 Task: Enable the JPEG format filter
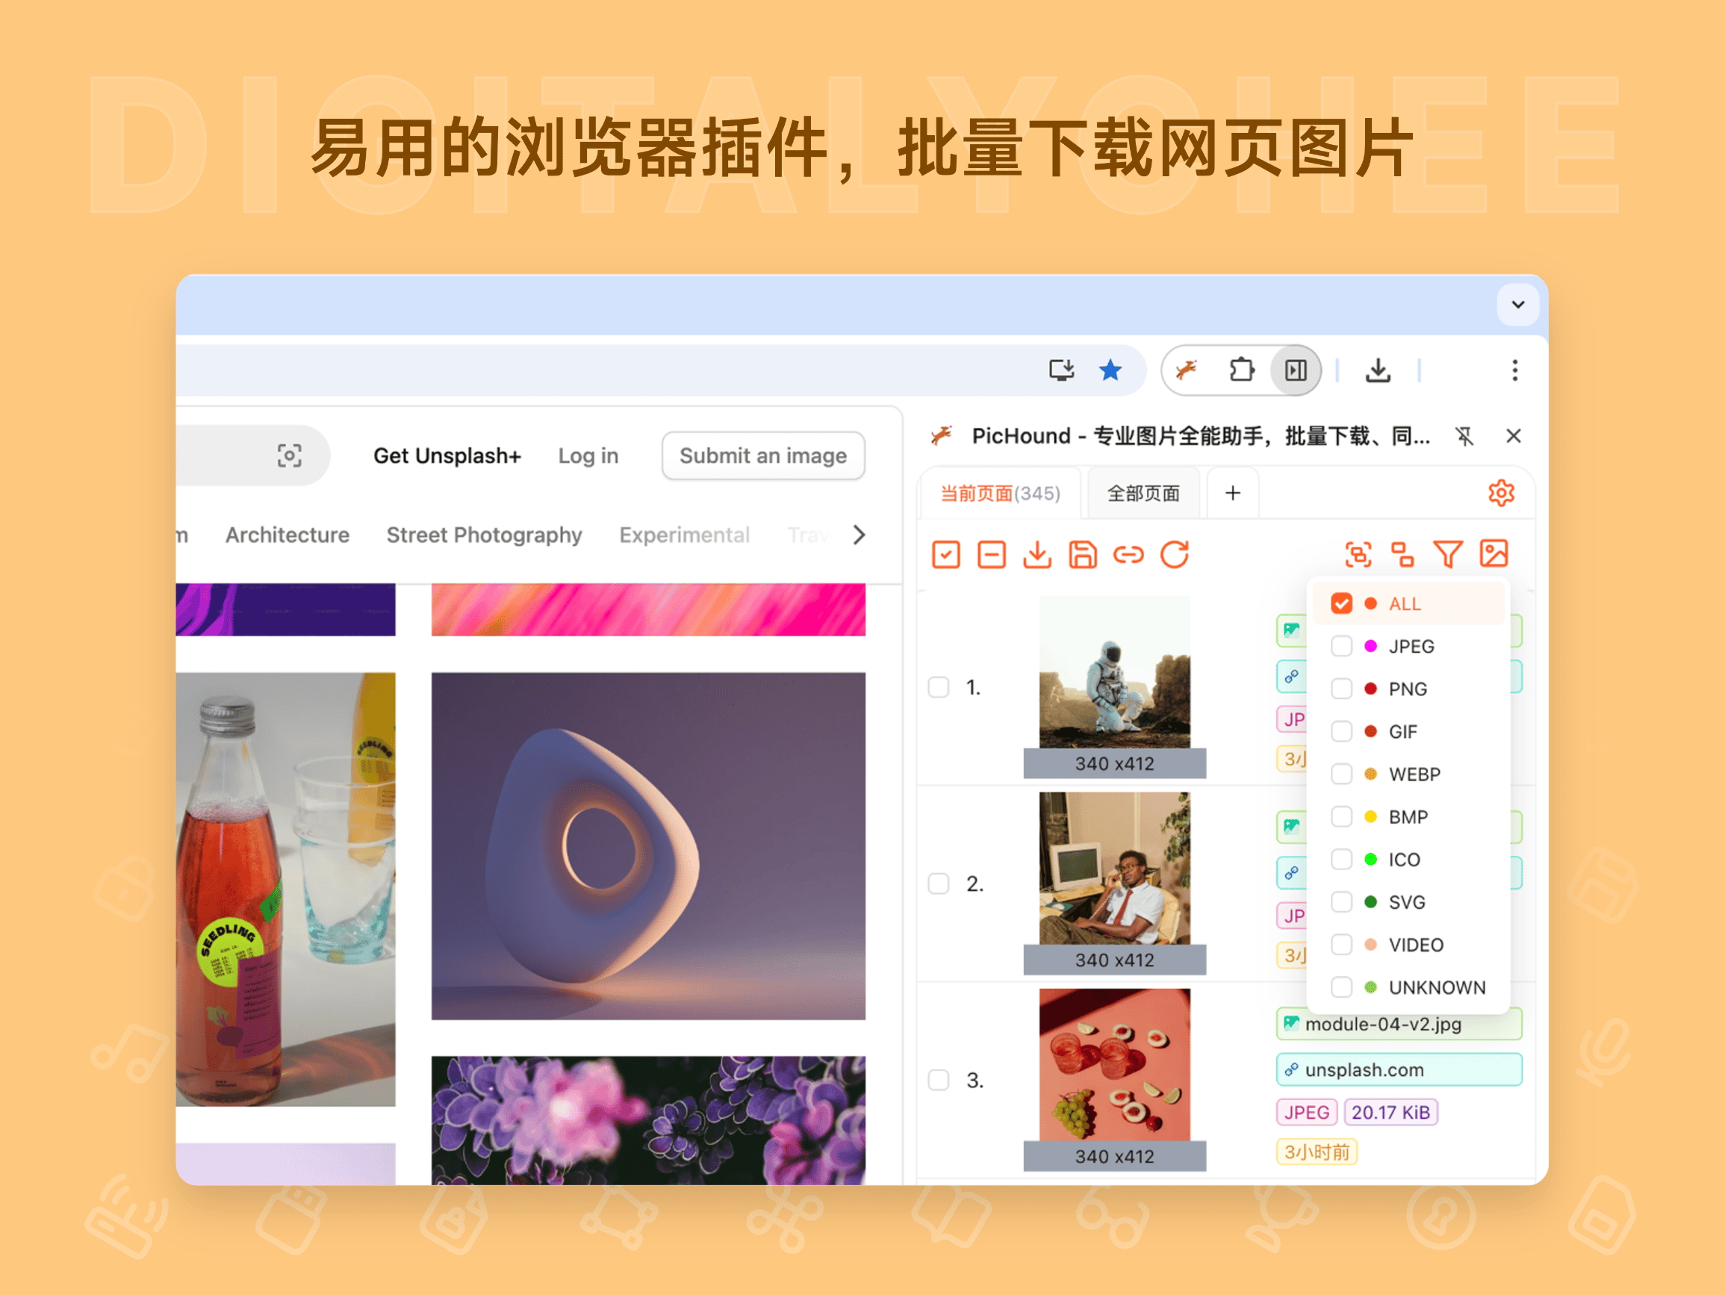click(1341, 646)
